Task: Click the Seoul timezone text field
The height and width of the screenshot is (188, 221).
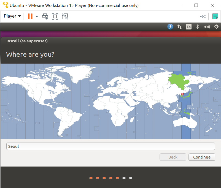Action: pos(111,146)
